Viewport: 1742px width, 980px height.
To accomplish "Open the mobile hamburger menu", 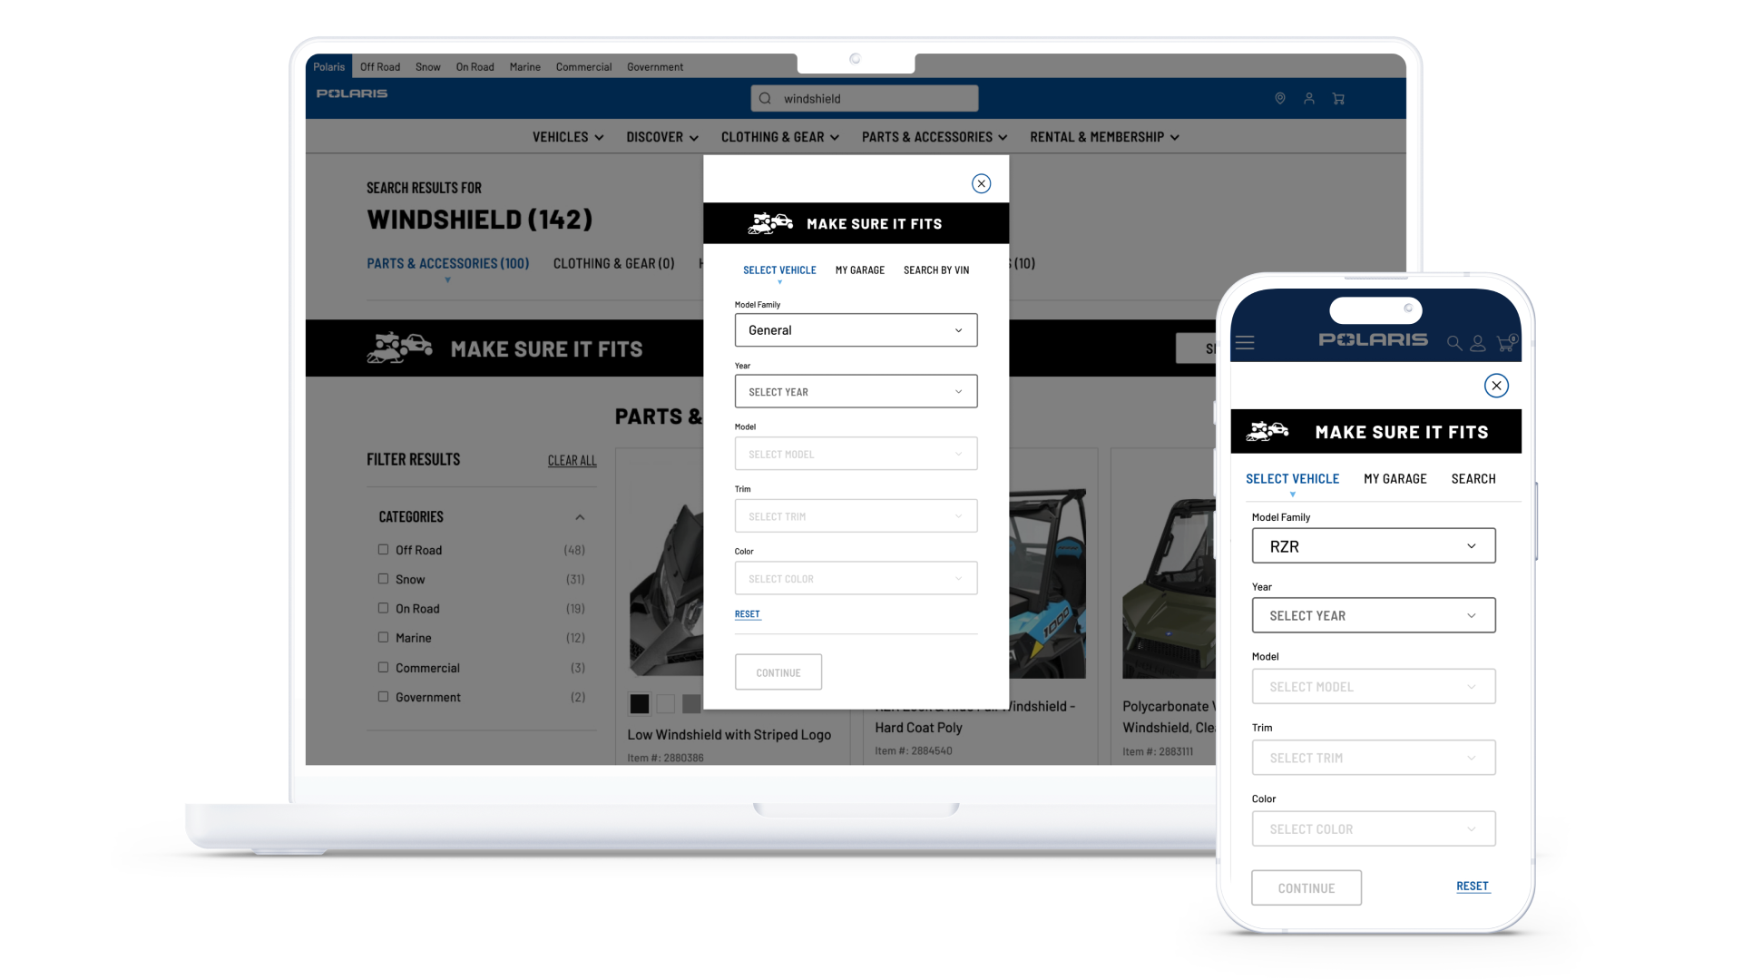I will tap(1245, 343).
